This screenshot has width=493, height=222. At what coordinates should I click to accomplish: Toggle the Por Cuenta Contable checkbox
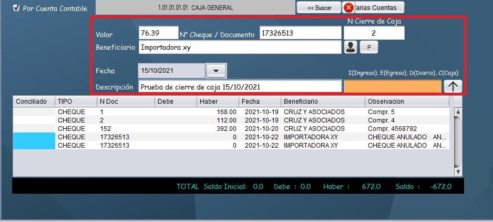pos(16,8)
